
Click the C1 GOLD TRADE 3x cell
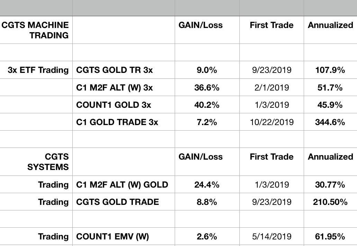point(117,122)
